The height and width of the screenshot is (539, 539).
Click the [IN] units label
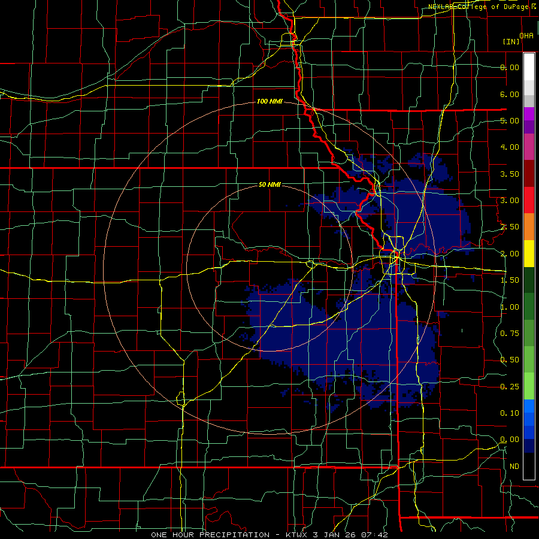click(511, 41)
